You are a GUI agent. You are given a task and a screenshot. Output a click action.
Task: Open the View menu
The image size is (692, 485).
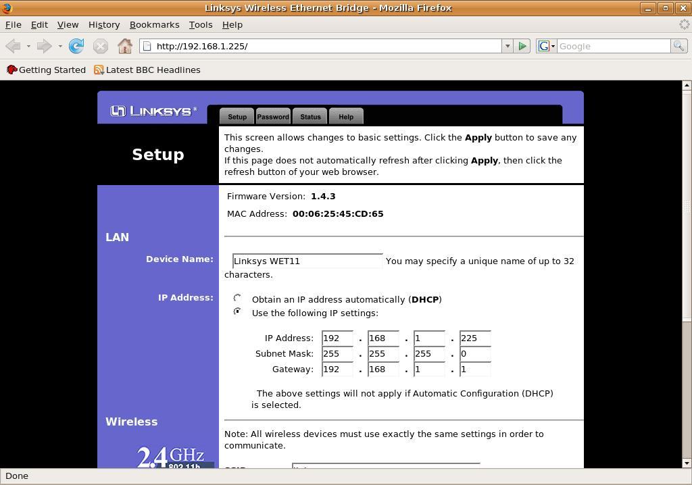coord(68,25)
